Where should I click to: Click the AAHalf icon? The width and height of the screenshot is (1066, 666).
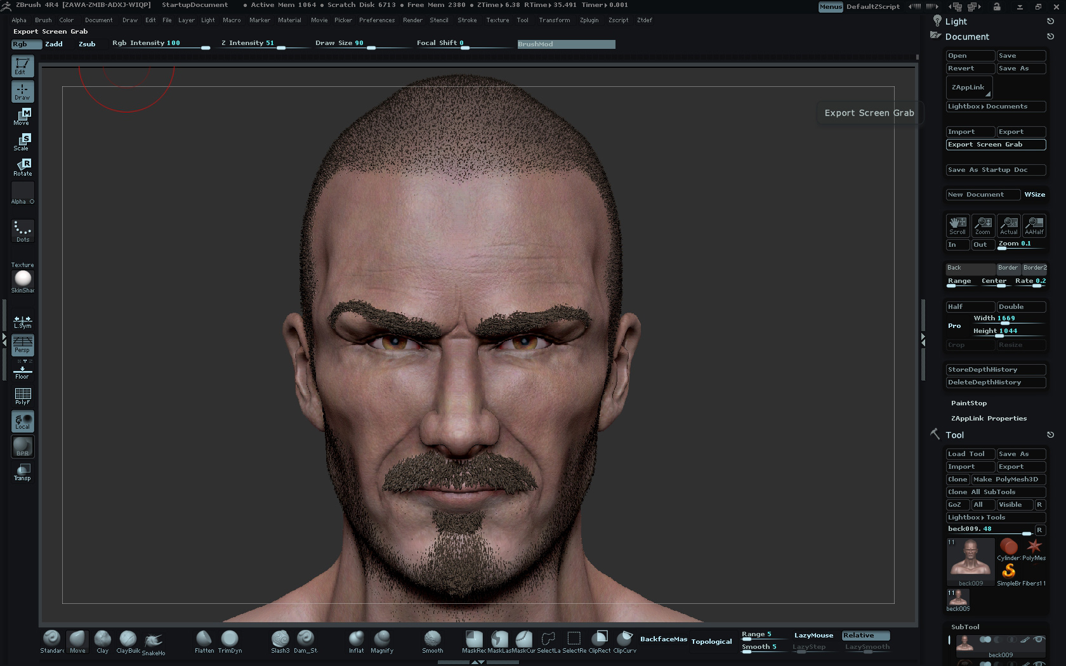[x=1034, y=225]
